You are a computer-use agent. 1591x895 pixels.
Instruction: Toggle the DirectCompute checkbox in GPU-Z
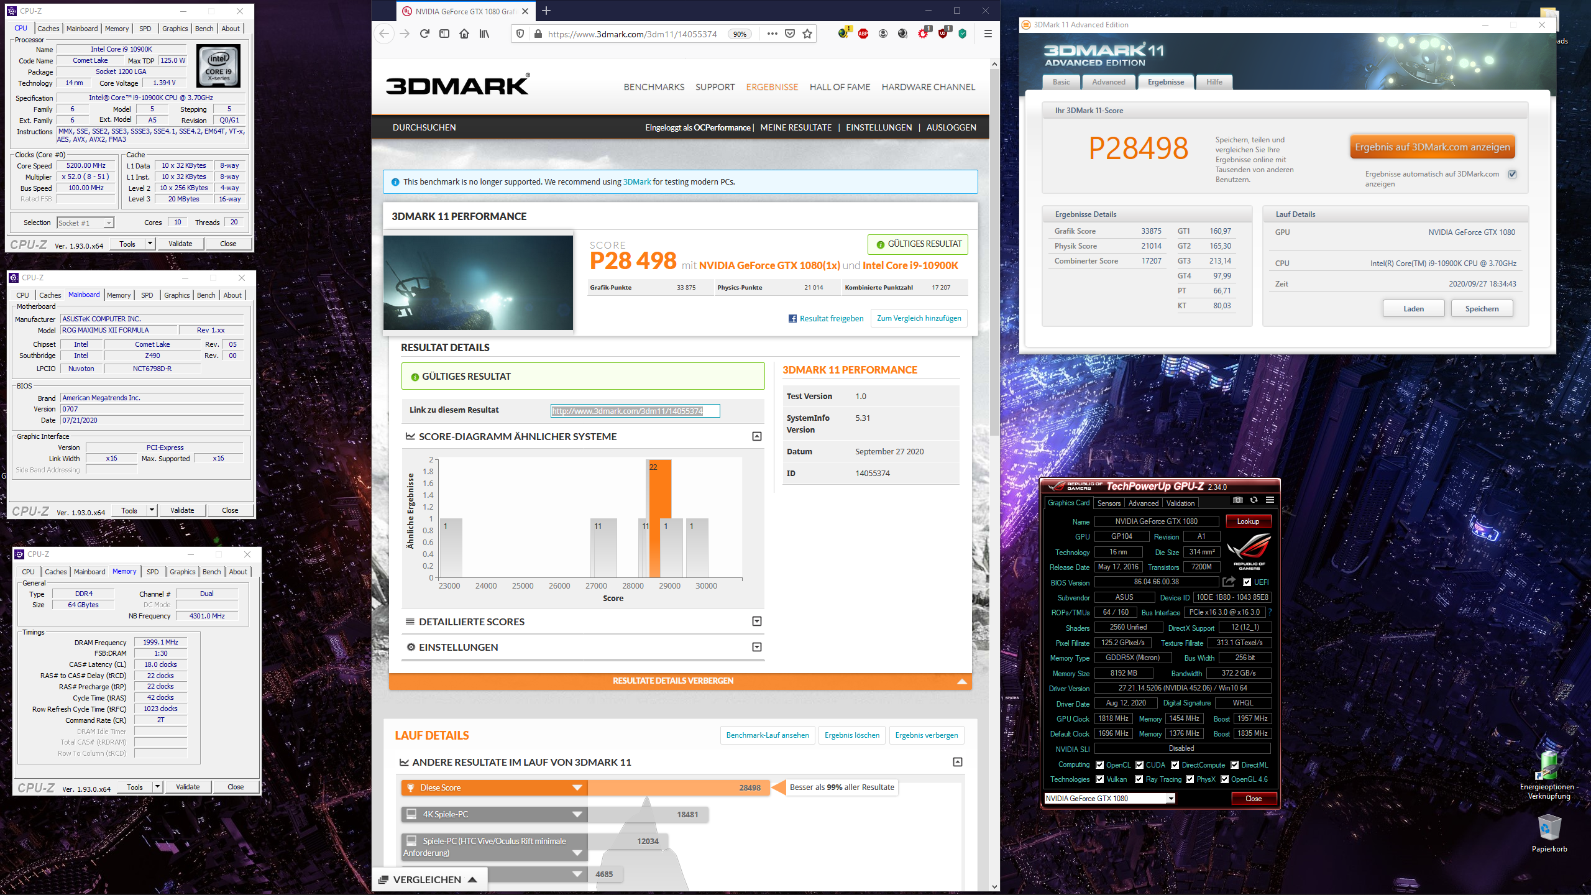pos(1175,765)
